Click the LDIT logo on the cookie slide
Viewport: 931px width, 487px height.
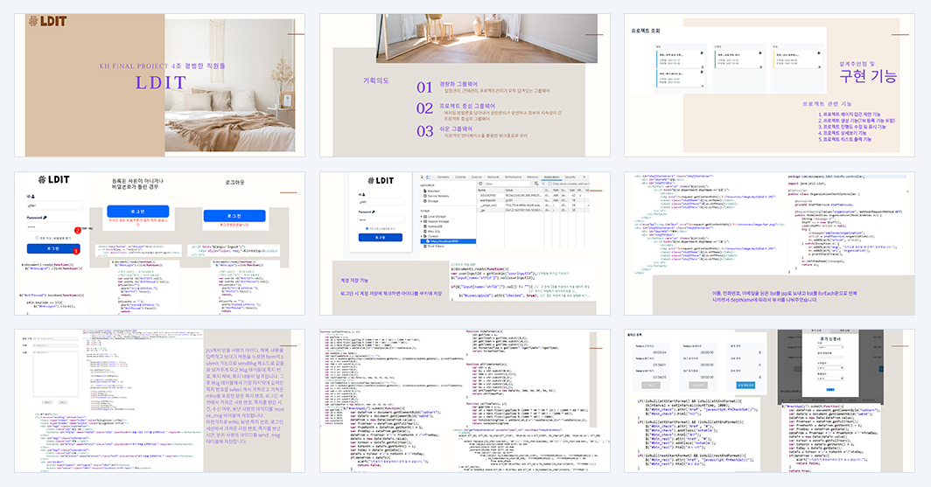point(380,180)
